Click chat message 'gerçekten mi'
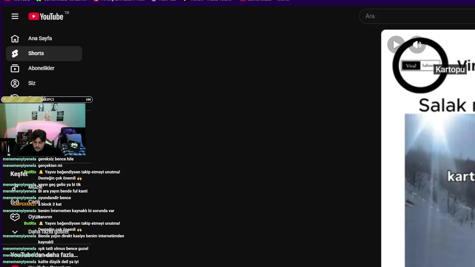 [x=50, y=165]
